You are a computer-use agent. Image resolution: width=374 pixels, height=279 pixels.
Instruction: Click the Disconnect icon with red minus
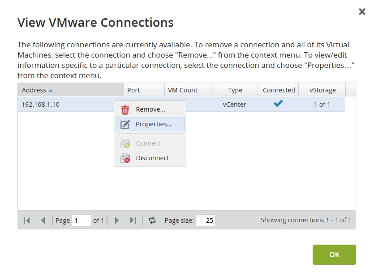pyautogui.click(x=125, y=158)
